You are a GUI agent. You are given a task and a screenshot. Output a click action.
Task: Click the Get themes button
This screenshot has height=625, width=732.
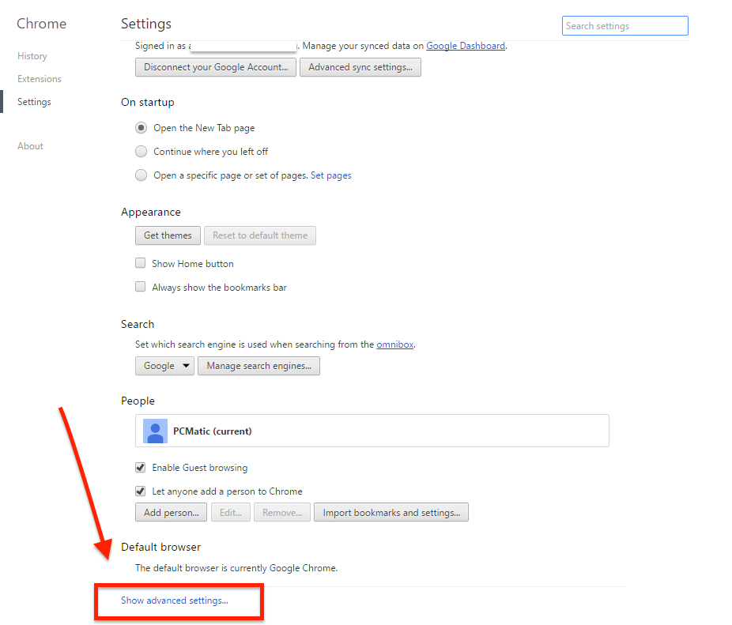168,235
